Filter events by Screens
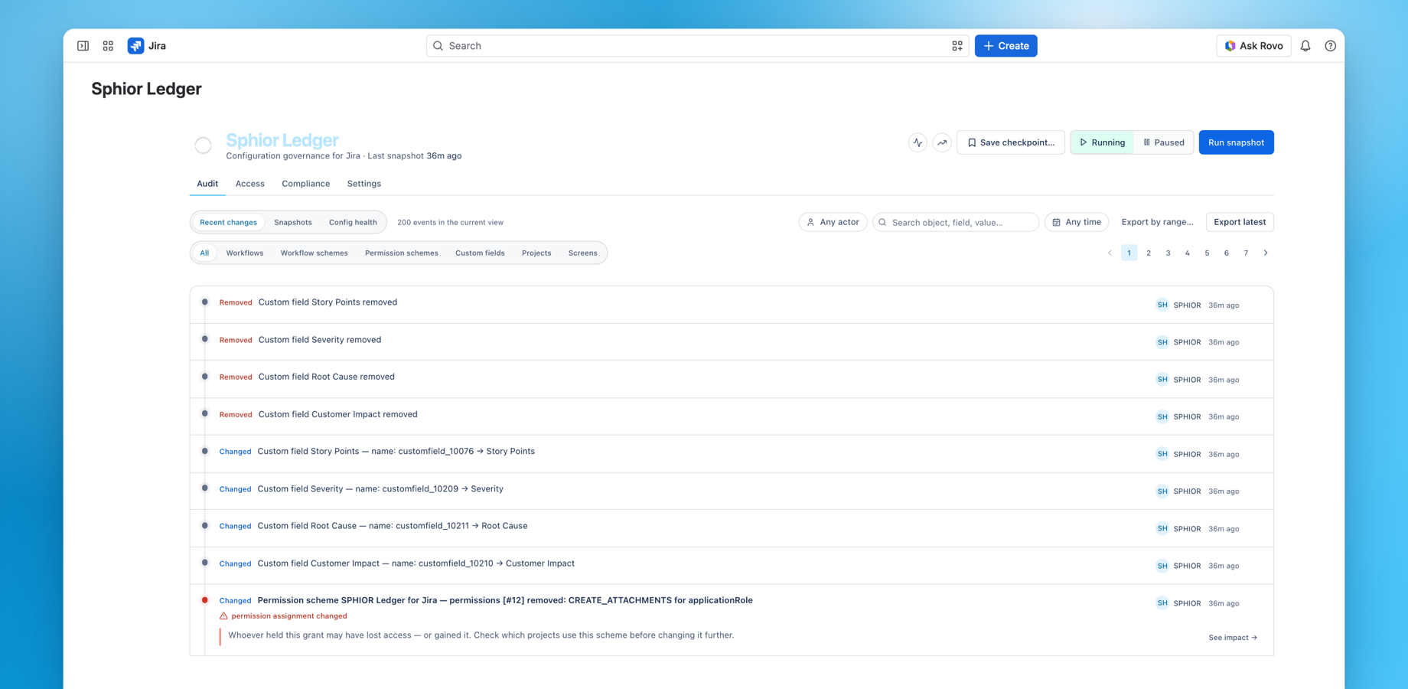The width and height of the screenshot is (1408, 689). 582,253
